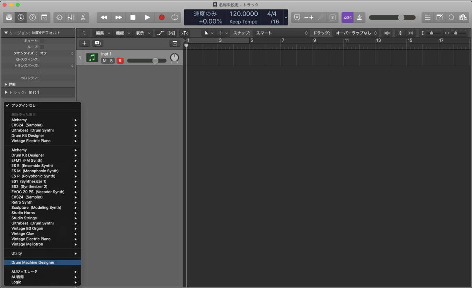Click the Inst 1 green note icon
Screen dimensions: 472x288
(92, 58)
